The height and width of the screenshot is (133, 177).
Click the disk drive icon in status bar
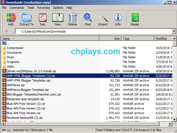(x=4, y=130)
